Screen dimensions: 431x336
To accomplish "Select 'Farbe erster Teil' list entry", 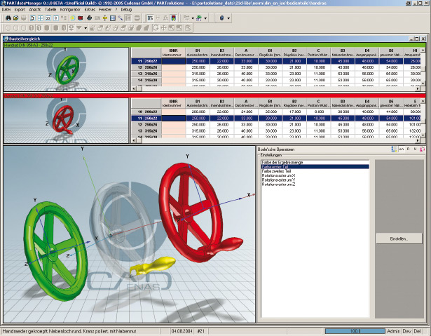I will (x=315, y=167).
